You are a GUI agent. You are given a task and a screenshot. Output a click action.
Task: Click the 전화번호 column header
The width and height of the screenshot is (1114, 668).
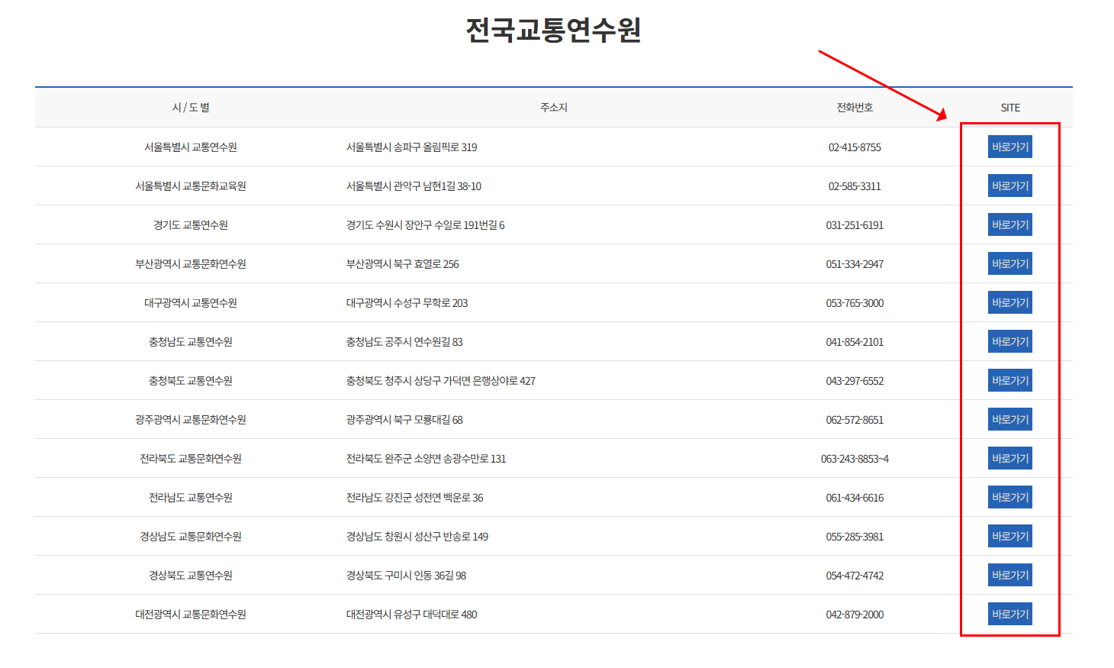click(x=855, y=108)
